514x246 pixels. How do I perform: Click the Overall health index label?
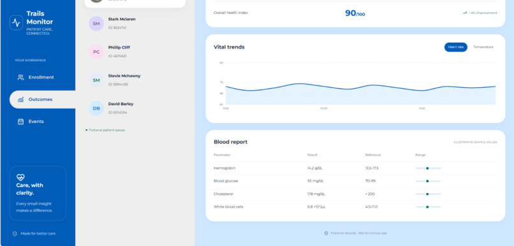pyautogui.click(x=231, y=13)
